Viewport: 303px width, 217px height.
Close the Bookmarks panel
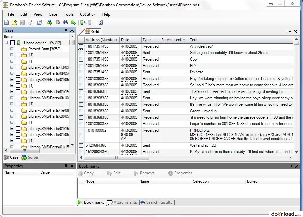click(297, 166)
